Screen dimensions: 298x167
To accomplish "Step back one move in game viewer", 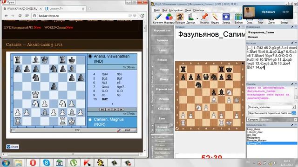I will click(x=108, y=109).
